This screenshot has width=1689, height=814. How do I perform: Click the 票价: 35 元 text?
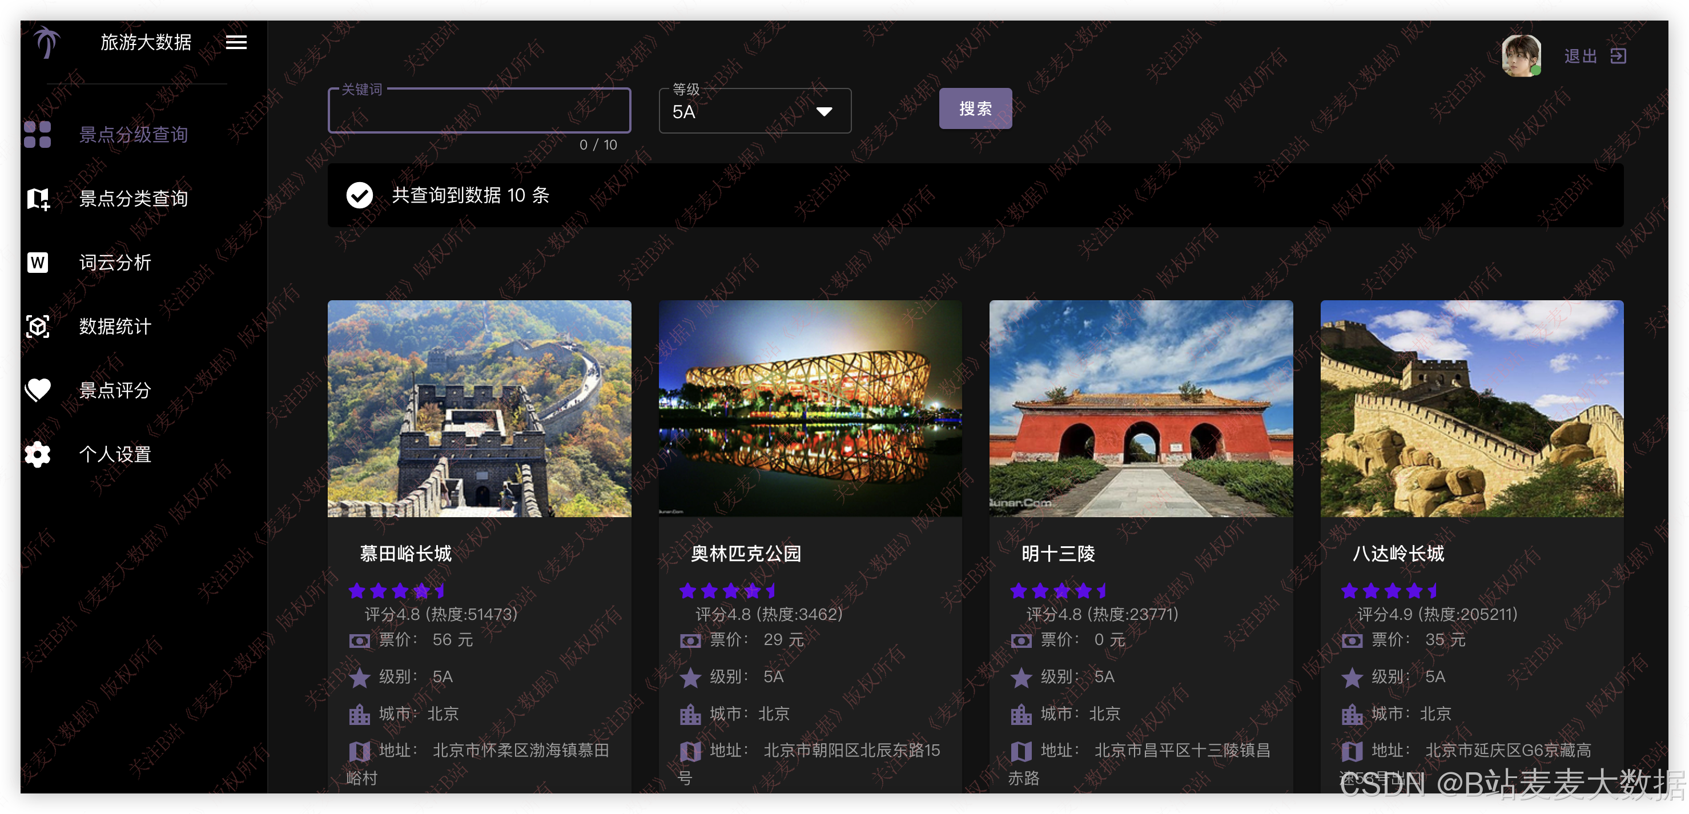1418,640
